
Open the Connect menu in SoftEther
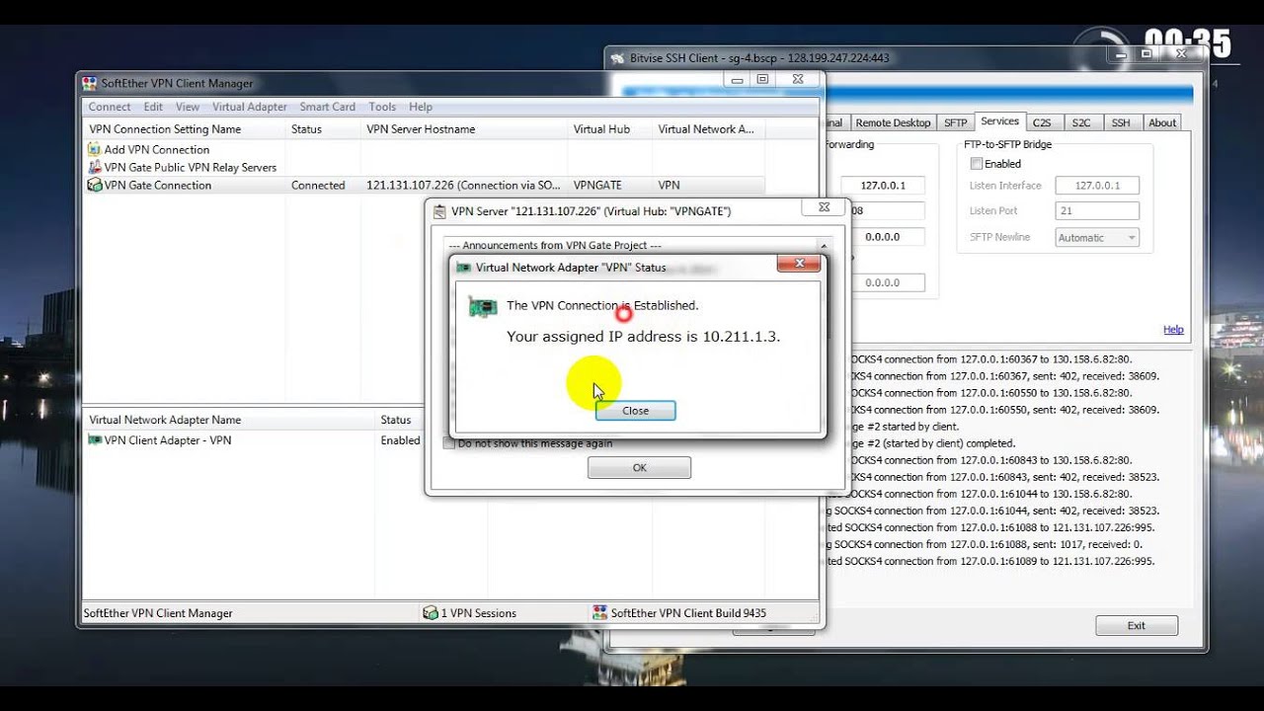[110, 107]
